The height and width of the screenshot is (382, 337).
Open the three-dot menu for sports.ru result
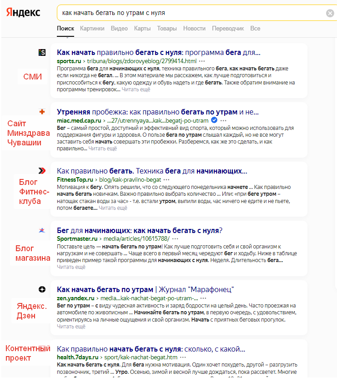(x=202, y=61)
